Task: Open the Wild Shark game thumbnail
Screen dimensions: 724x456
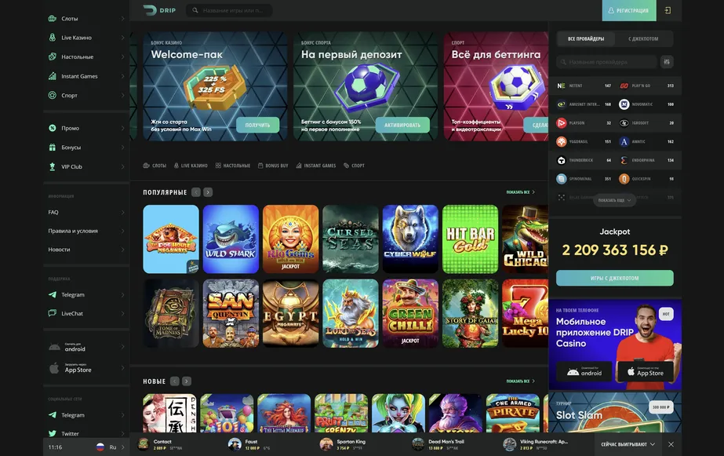Action: pos(231,239)
